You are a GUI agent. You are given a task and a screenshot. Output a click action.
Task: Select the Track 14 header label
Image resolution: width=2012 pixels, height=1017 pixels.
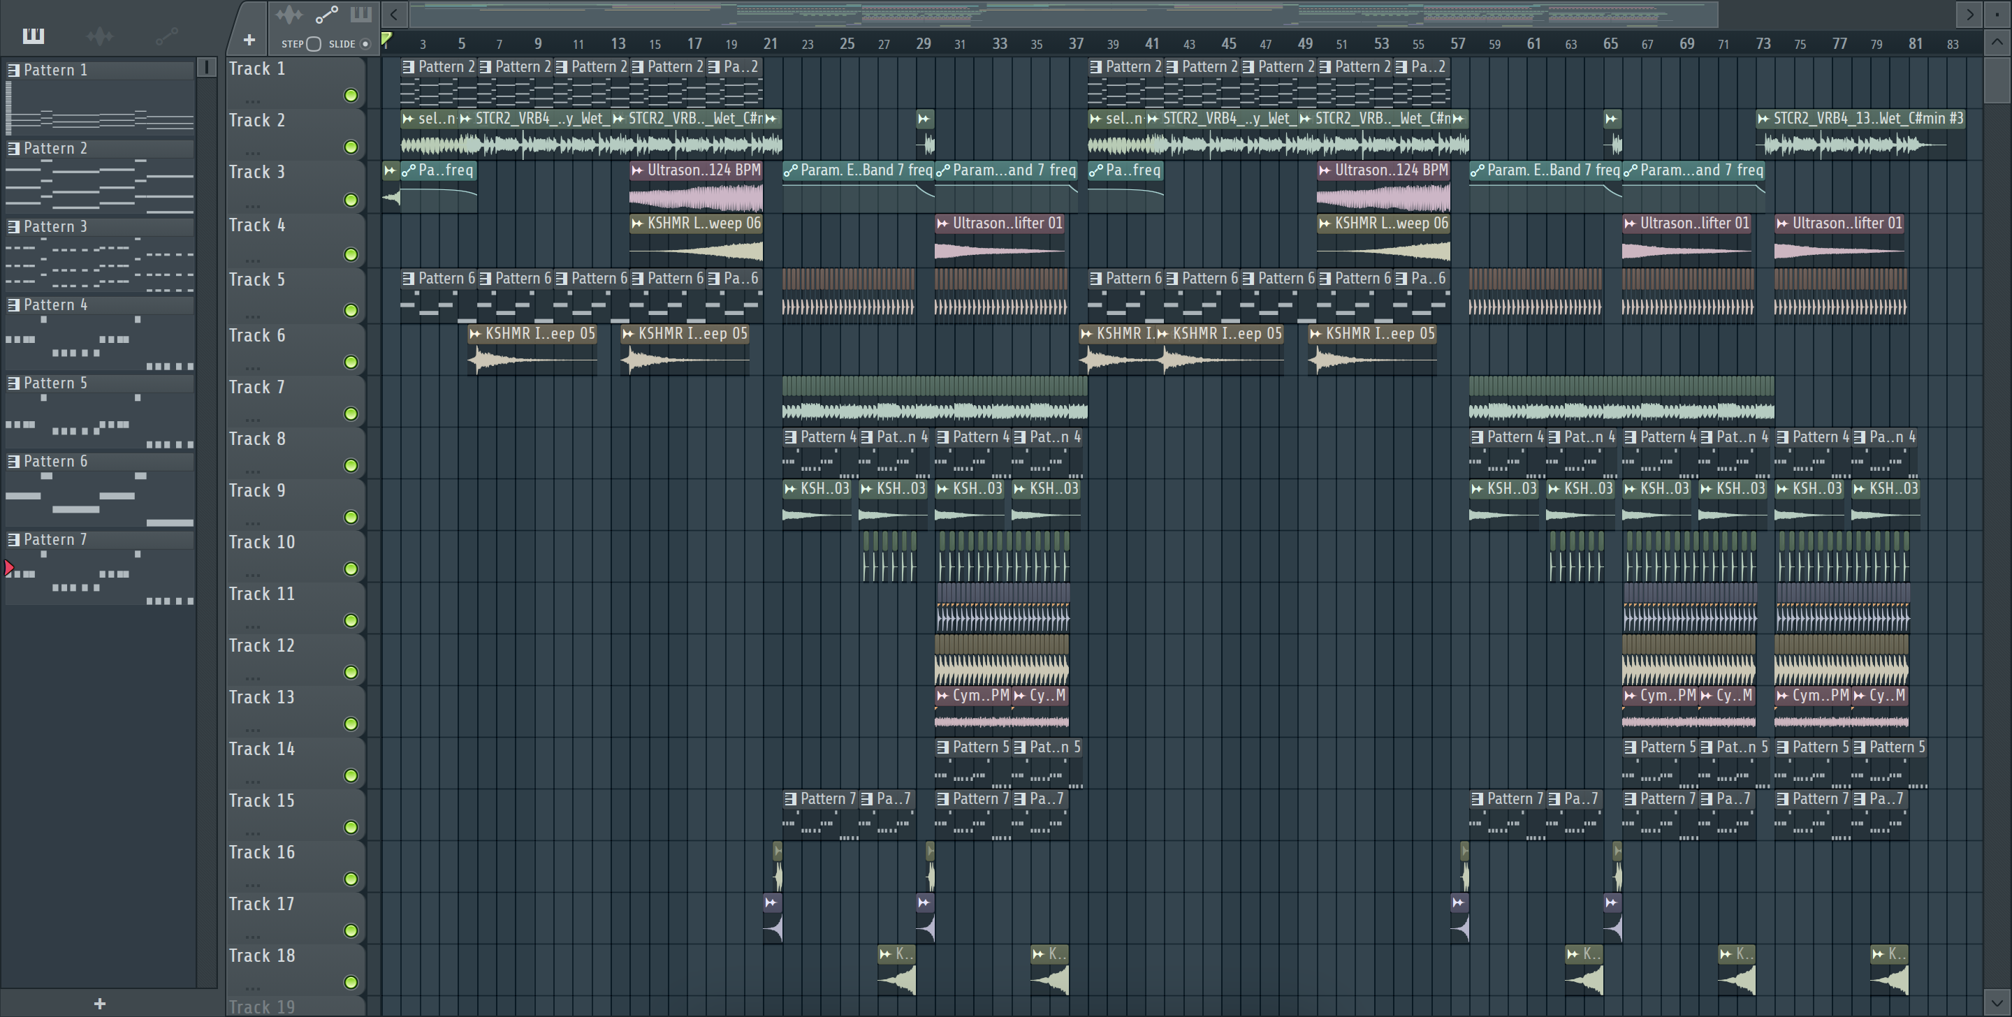[x=262, y=748]
